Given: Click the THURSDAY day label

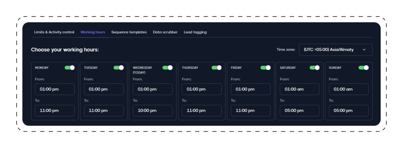Looking at the screenshot, I should [x=190, y=68].
